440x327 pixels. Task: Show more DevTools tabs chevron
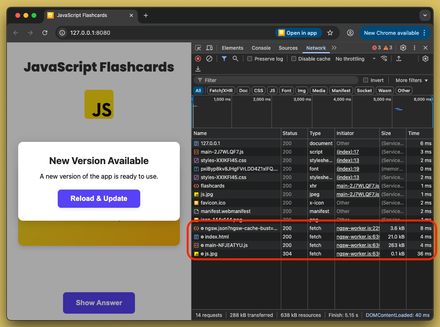pos(334,48)
